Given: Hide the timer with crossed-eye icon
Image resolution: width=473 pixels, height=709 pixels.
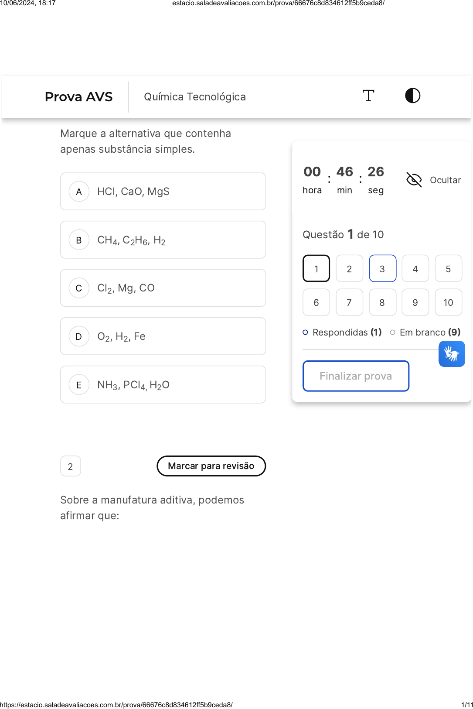Looking at the screenshot, I should tap(414, 179).
